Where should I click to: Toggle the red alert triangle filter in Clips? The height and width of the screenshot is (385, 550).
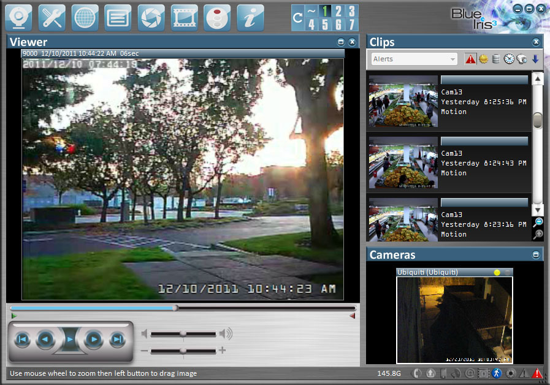click(x=470, y=59)
